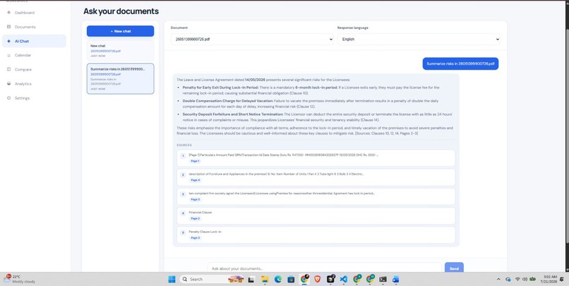569x286 pixels.
Task: Open Outlook from the taskbar
Action: 395,279
